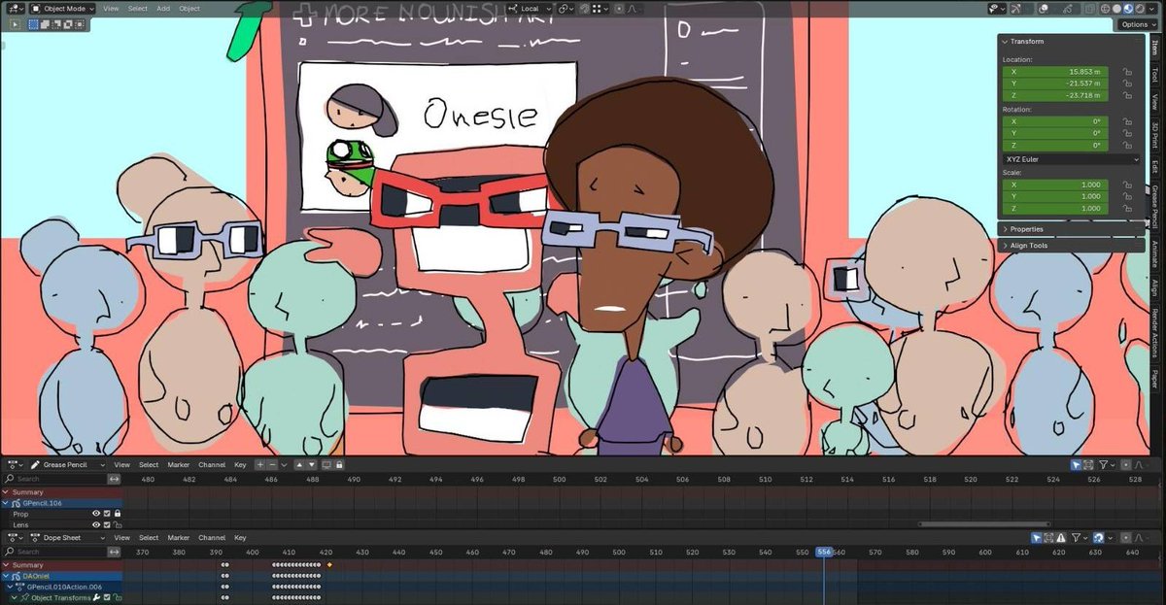Switch to the Grease Pencil sidebar tab
The image size is (1166, 605).
(1154, 206)
